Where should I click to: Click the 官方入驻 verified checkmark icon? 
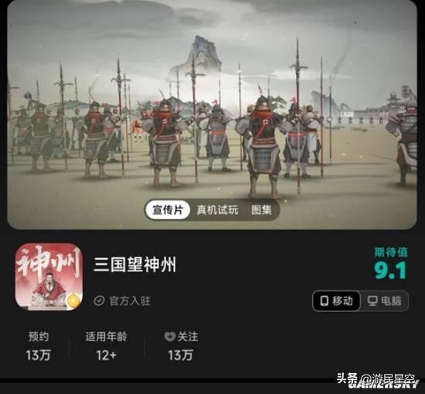(99, 301)
